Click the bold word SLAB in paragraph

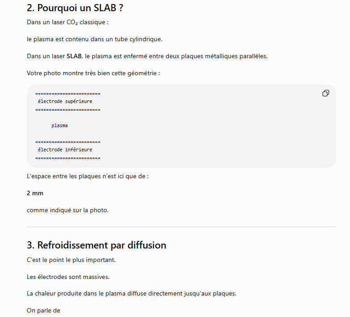point(74,56)
